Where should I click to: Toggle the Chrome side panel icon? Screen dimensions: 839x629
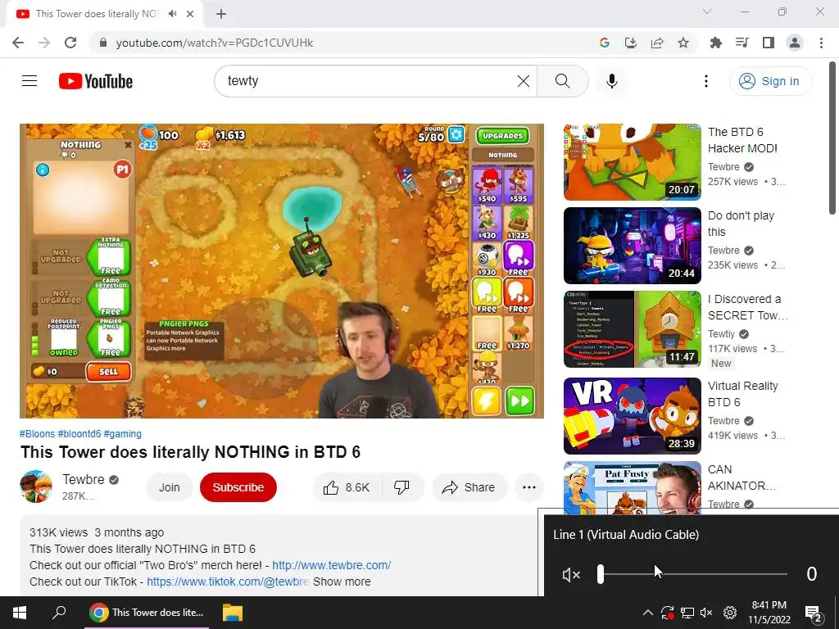pos(769,43)
